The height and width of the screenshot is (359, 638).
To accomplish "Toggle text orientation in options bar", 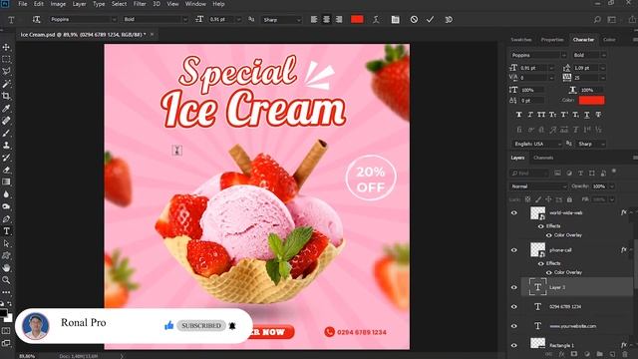I will point(36,20).
